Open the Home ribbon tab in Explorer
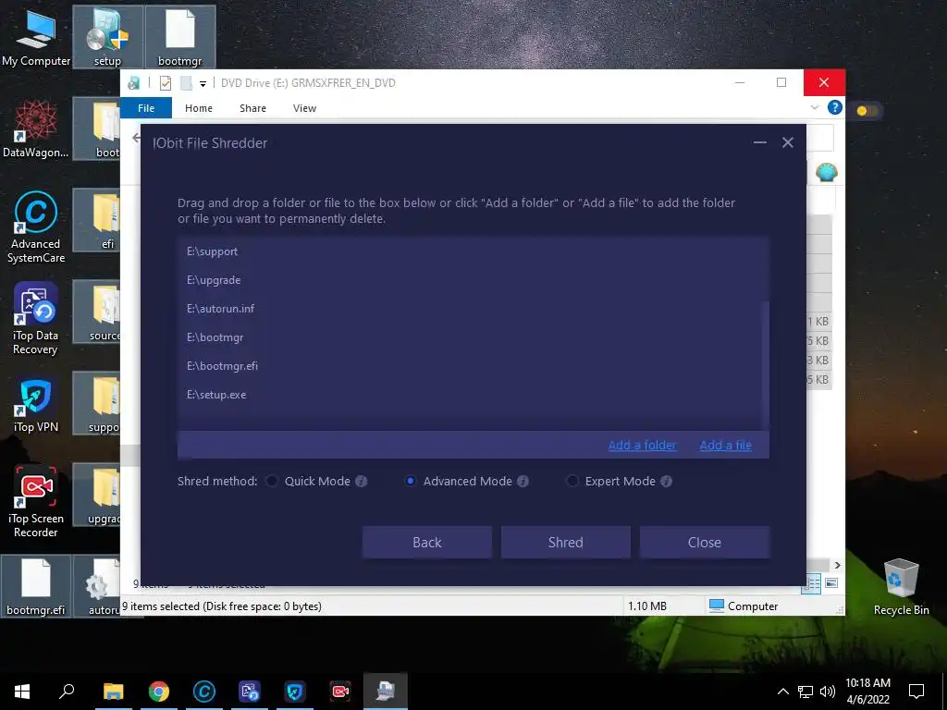Screen dimensions: 947x710 pyautogui.click(x=199, y=108)
